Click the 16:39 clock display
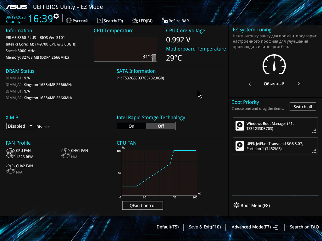This screenshot has height=241, width=322. pos(41,19)
